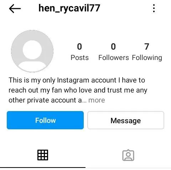
Task: Select the hen_rycavil77 username title
Action: (x=69, y=8)
